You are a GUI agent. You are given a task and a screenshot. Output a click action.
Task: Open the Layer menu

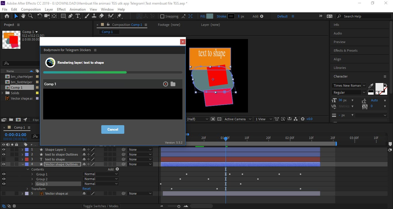49,9
